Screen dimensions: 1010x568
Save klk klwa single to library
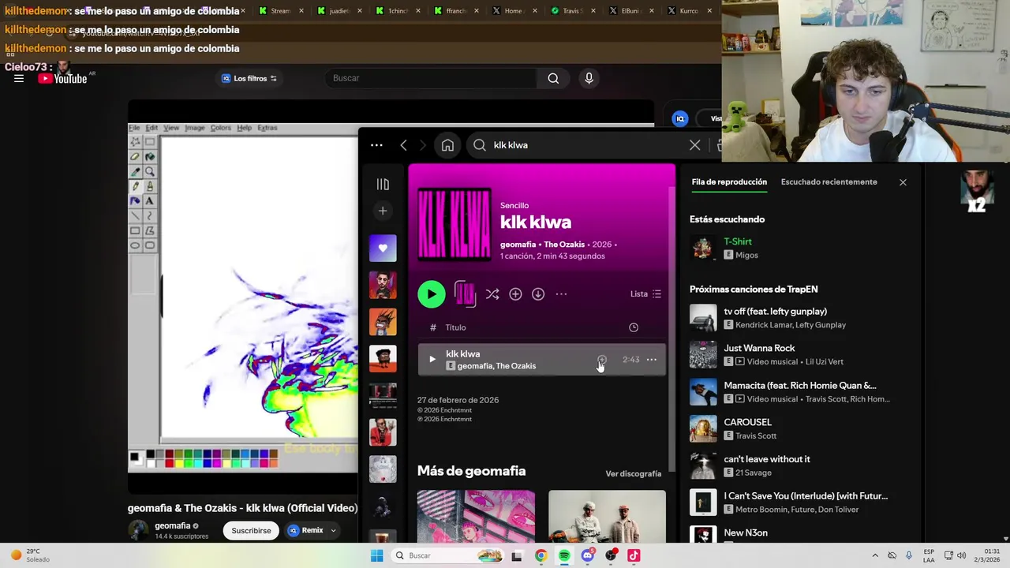pyautogui.click(x=515, y=294)
